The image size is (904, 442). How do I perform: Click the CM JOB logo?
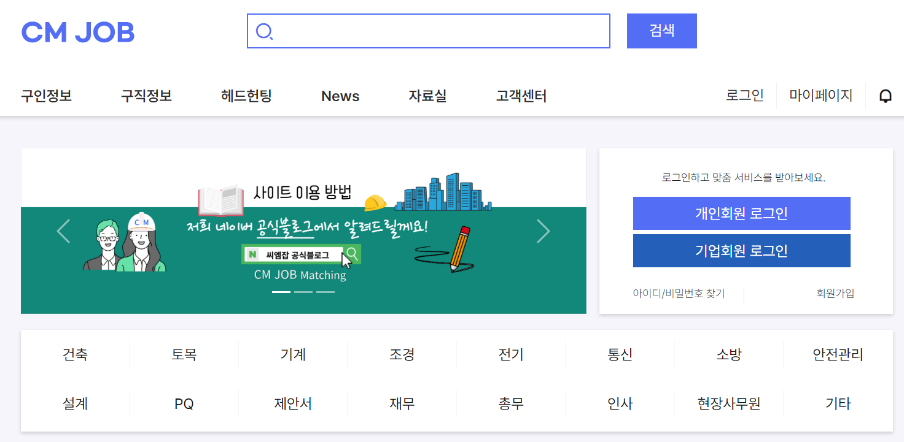coord(78,31)
